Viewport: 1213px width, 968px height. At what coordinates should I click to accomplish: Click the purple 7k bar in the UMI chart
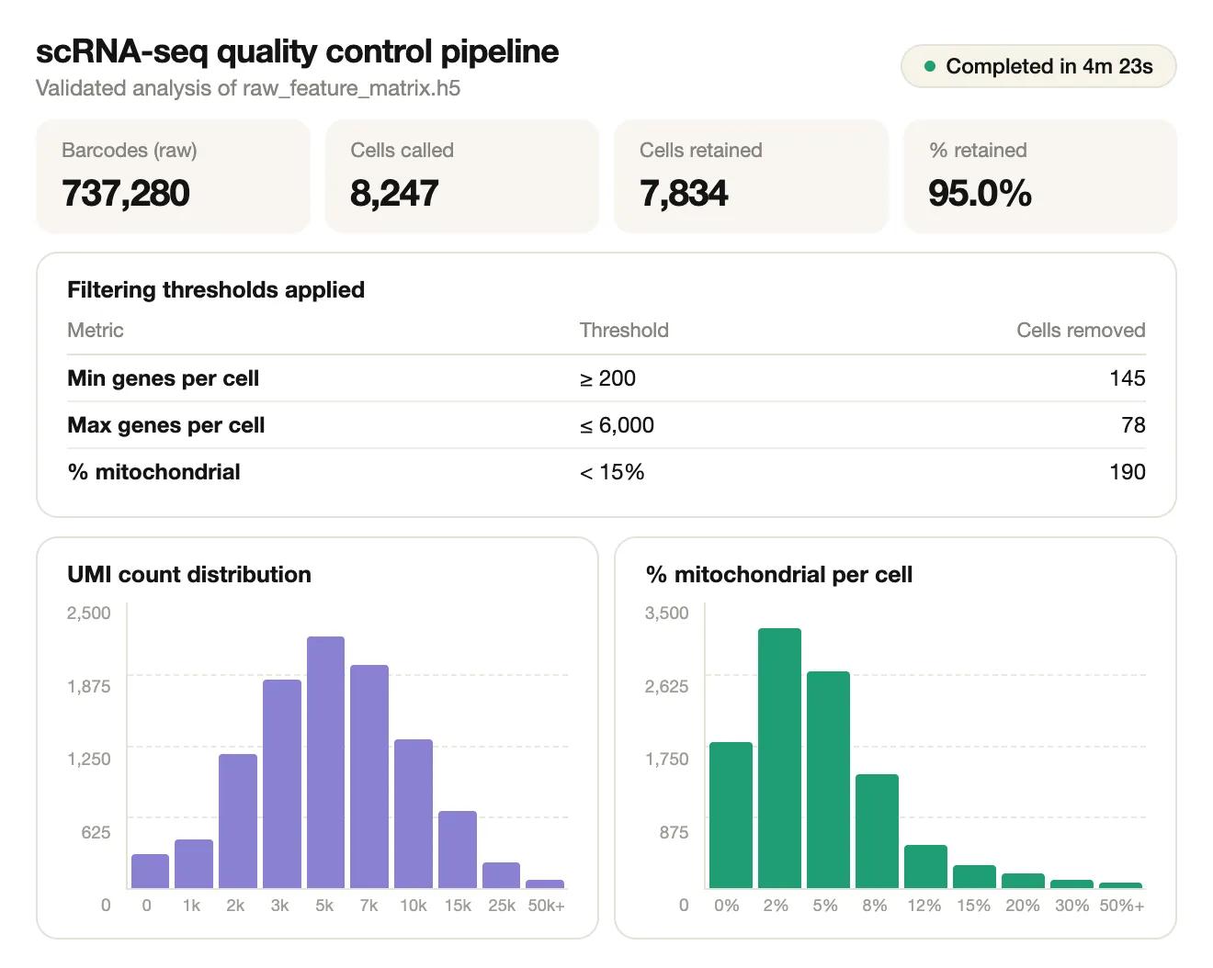click(x=369, y=777)
